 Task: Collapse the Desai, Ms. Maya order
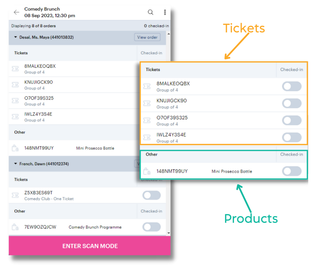pos(16,37)
